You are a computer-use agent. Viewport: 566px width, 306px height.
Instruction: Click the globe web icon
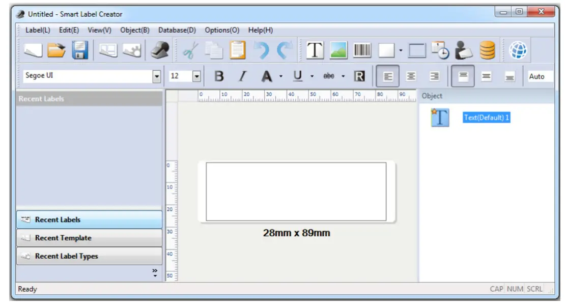click(x=518, y=50)
